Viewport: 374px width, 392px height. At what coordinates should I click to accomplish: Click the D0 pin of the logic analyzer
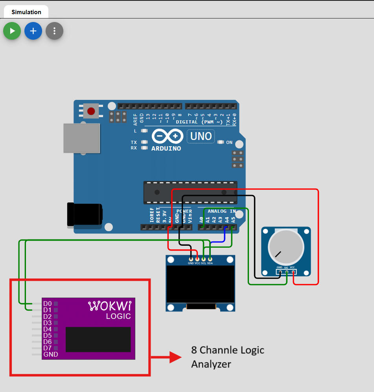[x=37, y=304]
